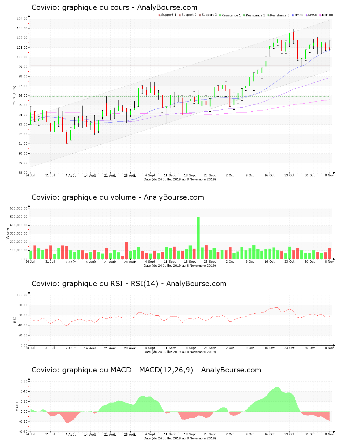Click the -0.40 value on the MACD axis
Viewport: 346px width, 446px height.
coord(23,432)
